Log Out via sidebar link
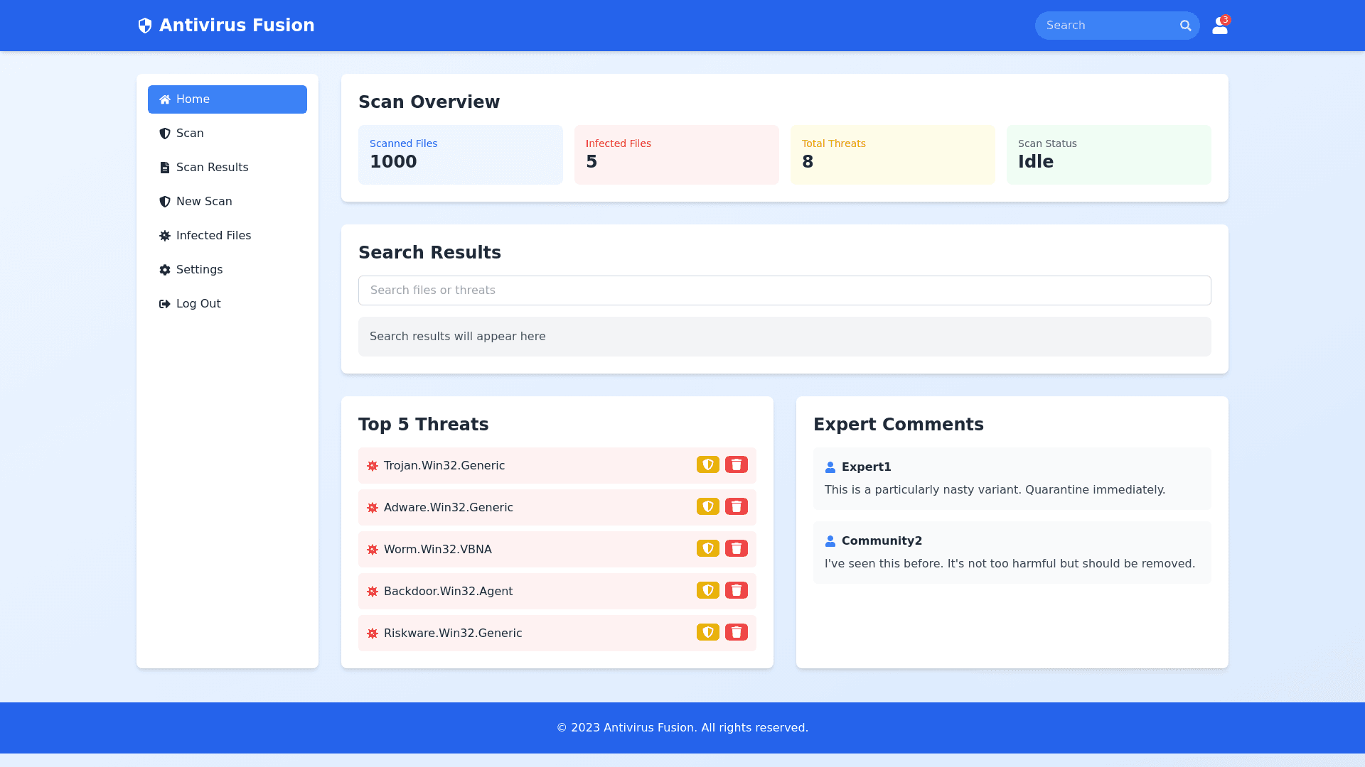Screen dimensions: 1365x767 coord(227,304)
